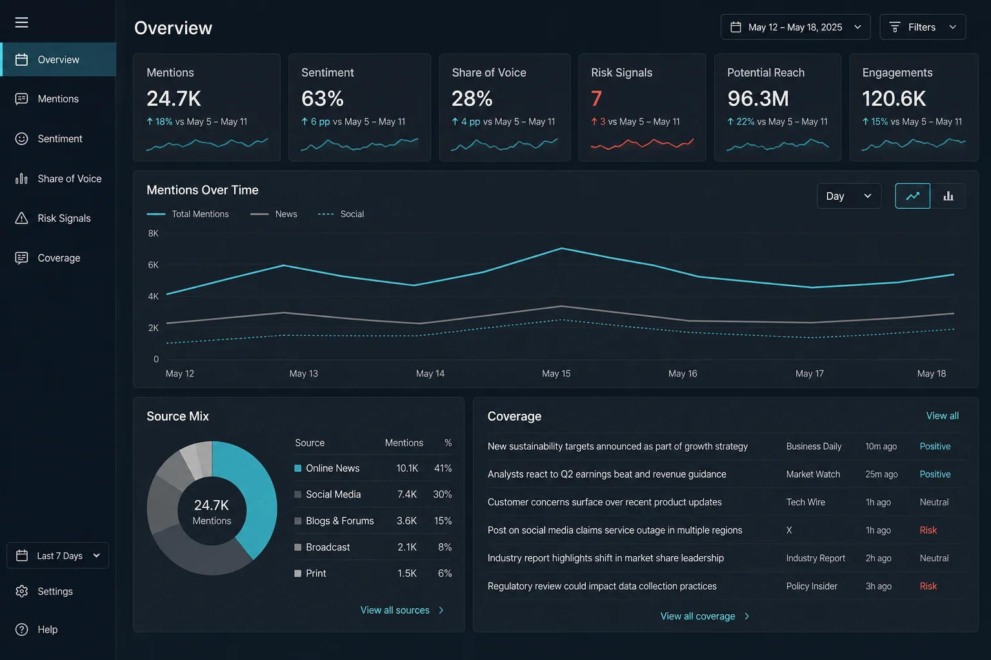The height and width of the screenshot is (660, 991).
Task: Click Customer concerns product updates headline
Action: 605,502
